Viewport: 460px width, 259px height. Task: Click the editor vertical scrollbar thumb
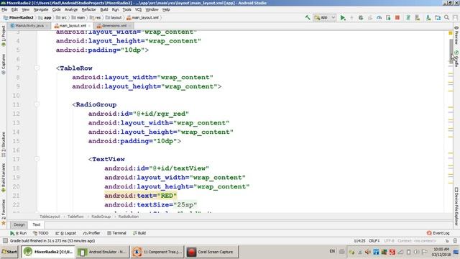pos(451,51)
